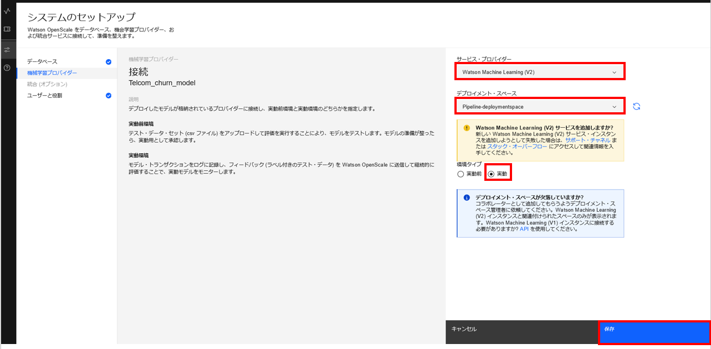This screenshot has width=711, height=349.
Task: Click the Telcom_churn_model connection name
Action: tap(162, 83)
